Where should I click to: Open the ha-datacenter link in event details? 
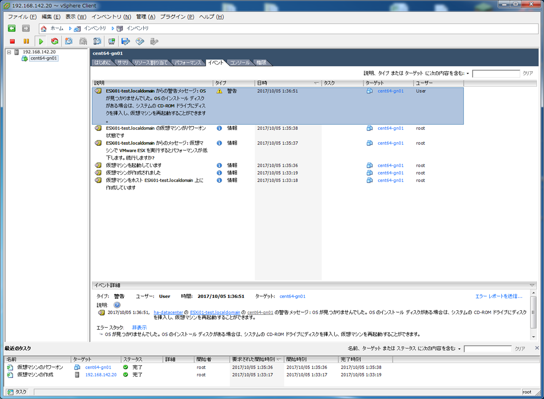(x=168, y=313)
